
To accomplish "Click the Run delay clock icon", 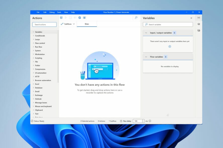I will [121, 121].
